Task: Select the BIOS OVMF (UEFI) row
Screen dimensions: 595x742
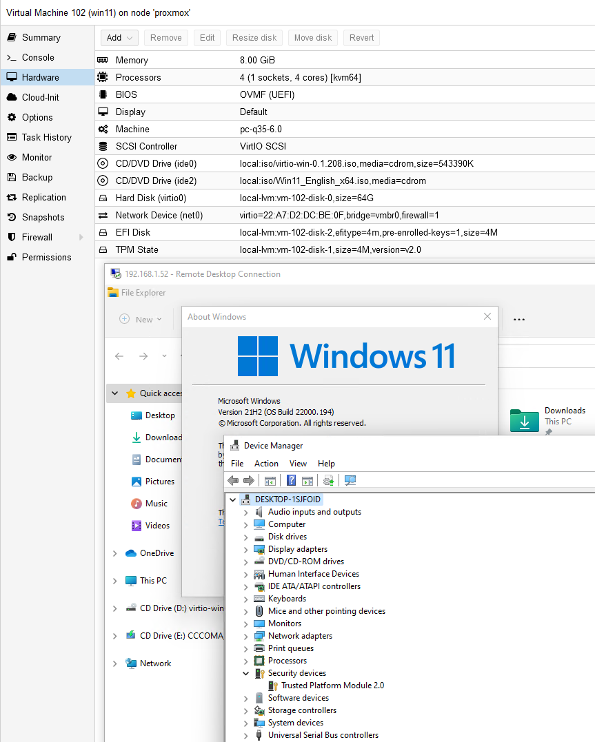Action: pyautogui.click(x=345, y=94)
